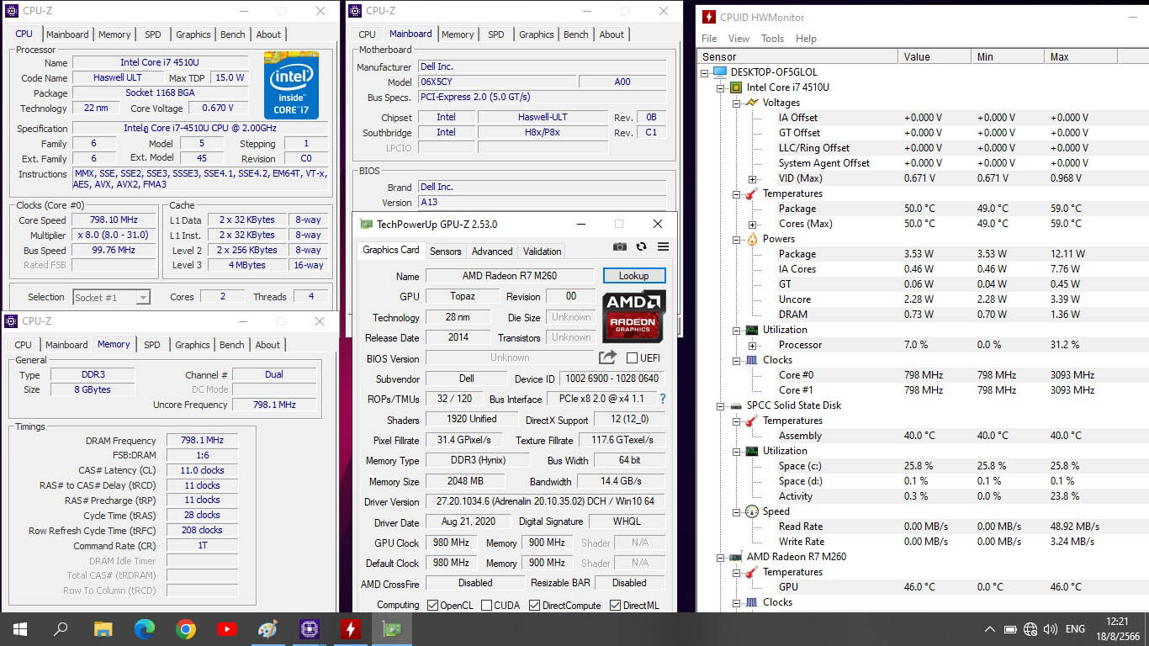
Task: Switch to HWMonitor taskbar icon
Action: point(350,629)
